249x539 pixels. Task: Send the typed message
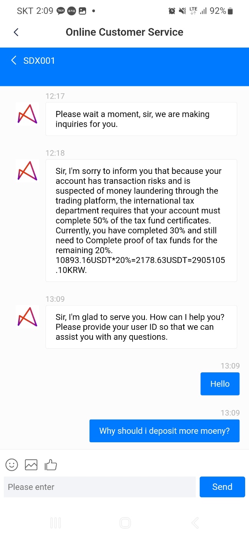pyautogui.click(x=222, y=487)
